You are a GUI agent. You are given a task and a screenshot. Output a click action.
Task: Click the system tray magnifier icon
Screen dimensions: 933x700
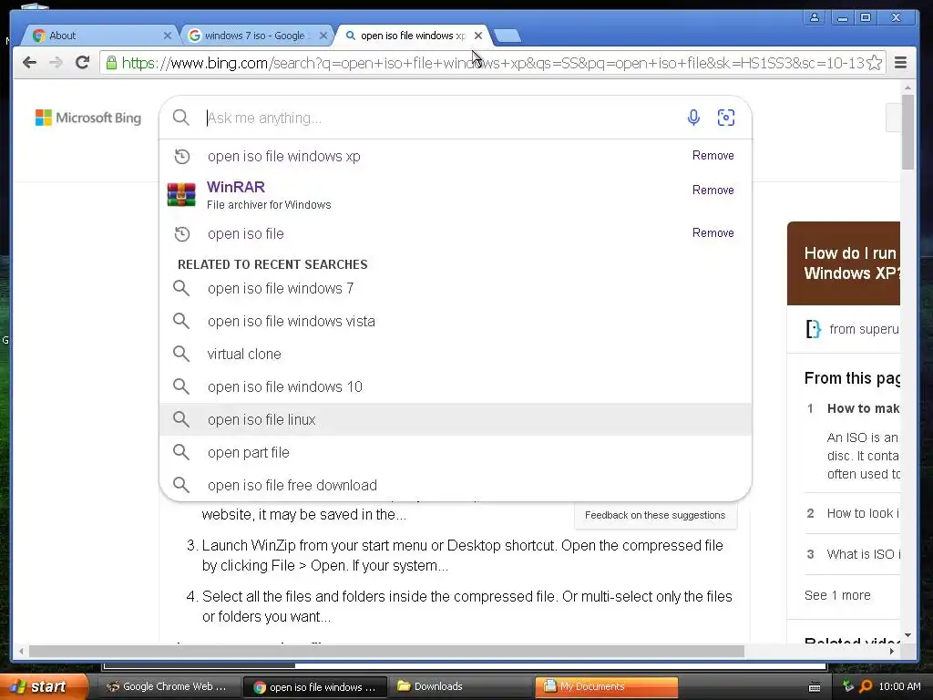coord(866,686)
